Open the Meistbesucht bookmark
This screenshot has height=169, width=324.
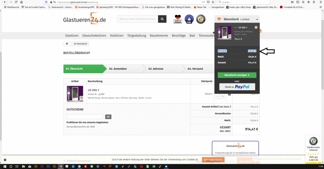click(x=11, y=7)
